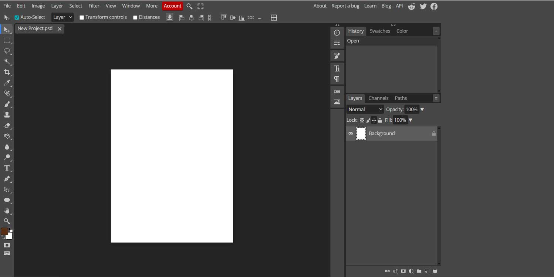Select the Zoom tool
Viewport: 554px width, 277px height.
pos(7,221)
